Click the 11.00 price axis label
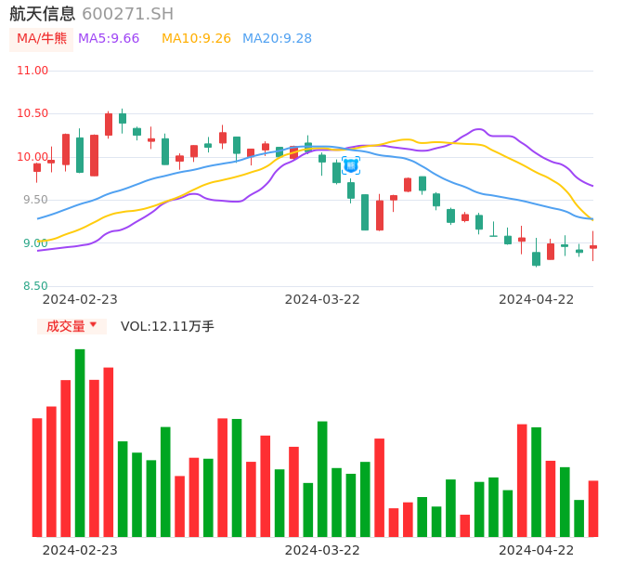The width and height of the screenshot is (637, 563). (33, 71)
